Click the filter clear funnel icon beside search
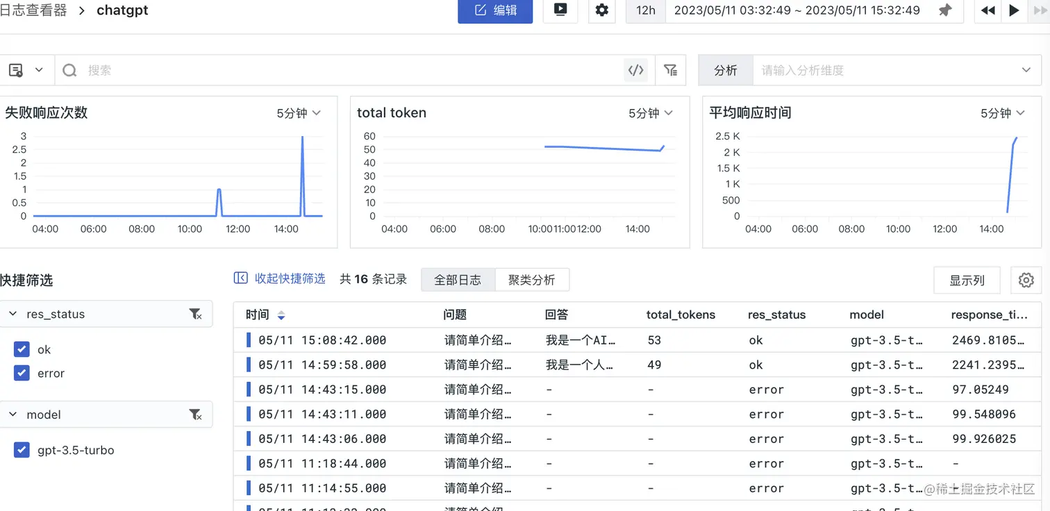The image size is (1050, 511). (x=670, y=70)
